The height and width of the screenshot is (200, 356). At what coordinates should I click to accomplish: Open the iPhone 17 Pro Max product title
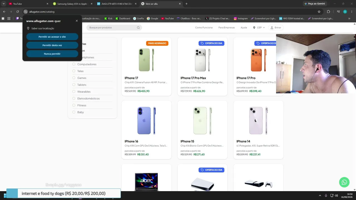pos(193,78)
